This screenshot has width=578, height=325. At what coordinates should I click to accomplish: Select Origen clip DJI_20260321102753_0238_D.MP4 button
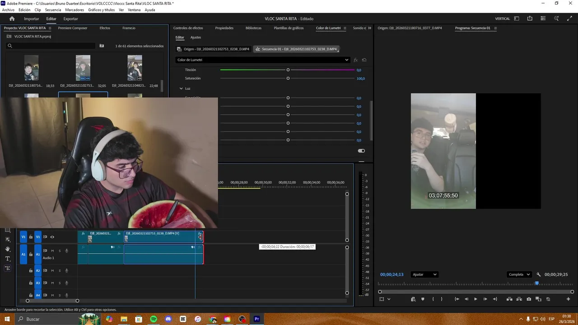click(x=213, y=49)
